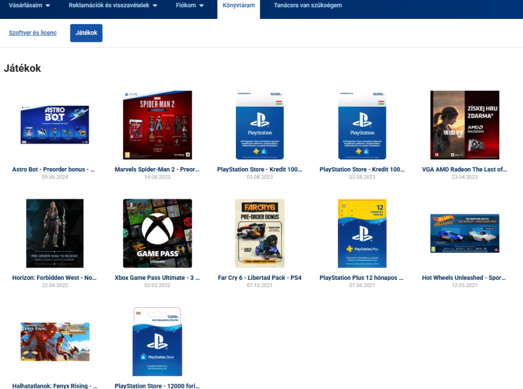523x389 pixels.
Task: Click Marvels Spider-Man 2 title link
Action: click(x=157, y=169)
